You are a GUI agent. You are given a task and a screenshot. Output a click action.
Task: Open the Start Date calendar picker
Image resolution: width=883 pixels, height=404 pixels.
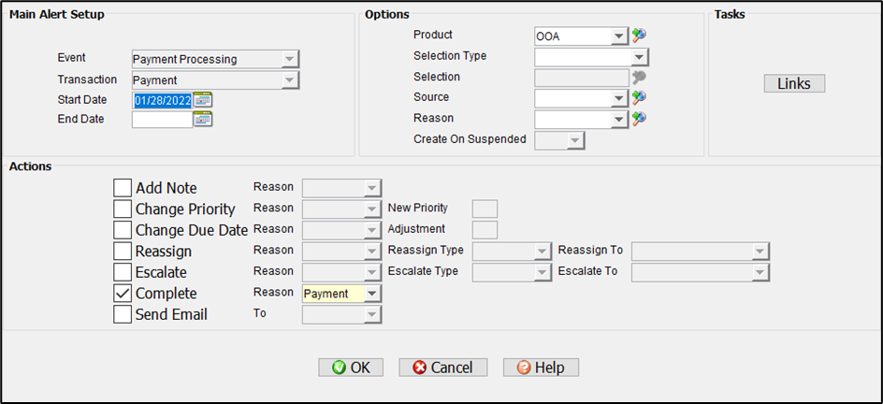203,100
